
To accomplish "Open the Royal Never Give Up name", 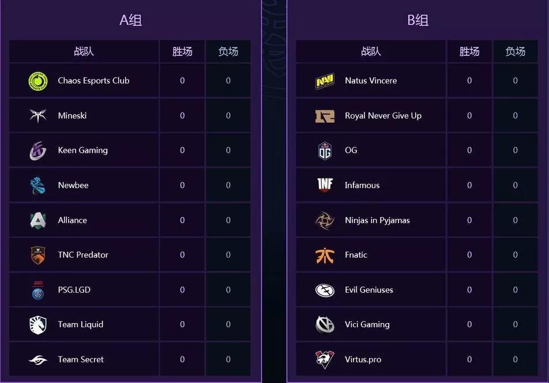I will click(x=383, y=116).
